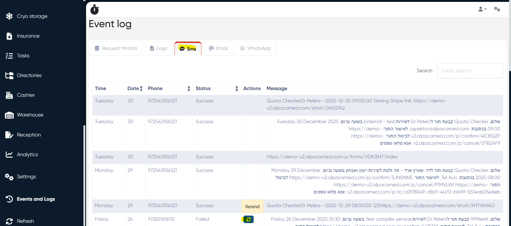511x226 pixels.
Task: Switch to the Request Monitor tab
Action: (116, 49)
